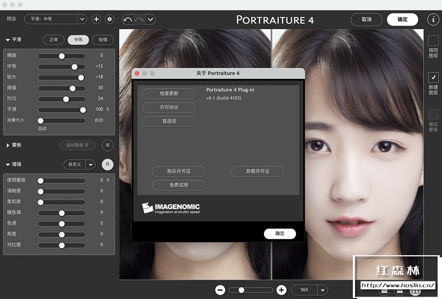
Task: Click the 检查更新 button
Action: point(169,94)
